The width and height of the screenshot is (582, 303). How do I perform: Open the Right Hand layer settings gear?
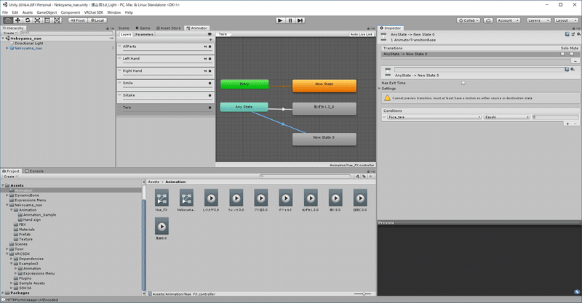pyautogui.click(x=210, y=70)
